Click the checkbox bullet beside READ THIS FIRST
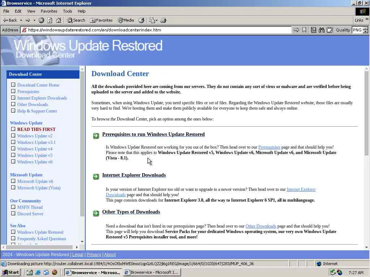The height and width of the screenshot is (277, 370). [13, 129]
